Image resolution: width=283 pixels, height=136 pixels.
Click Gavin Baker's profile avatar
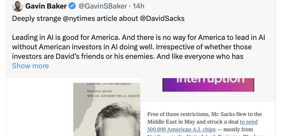[18, 6]
